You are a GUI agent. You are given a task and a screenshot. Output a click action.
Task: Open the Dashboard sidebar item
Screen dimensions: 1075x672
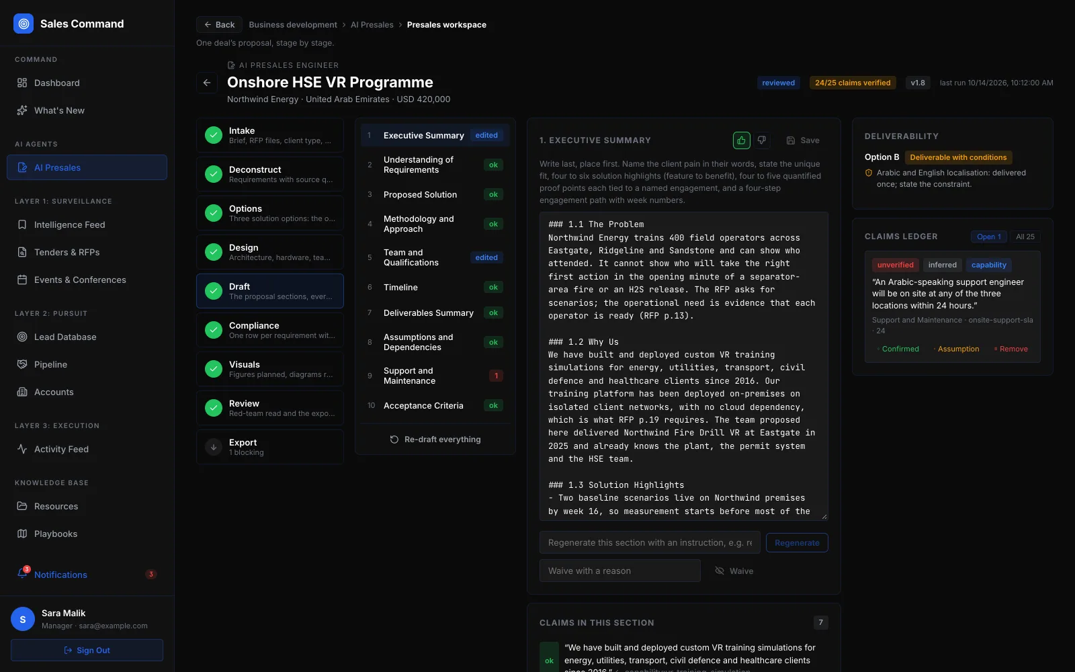click(87, 83)
